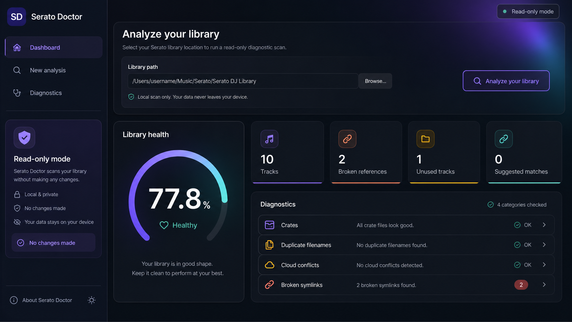The height and width of the screenshot is (322, 572).
Task: Click the red 2 badge in Broken symlinks row
Action: tap(521, 285)
